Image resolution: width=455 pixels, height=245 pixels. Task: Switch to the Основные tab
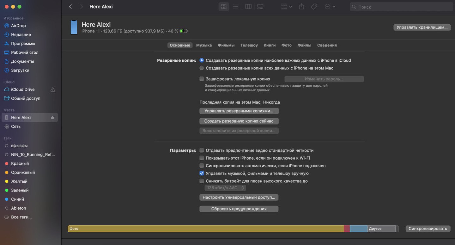[180, 45]
